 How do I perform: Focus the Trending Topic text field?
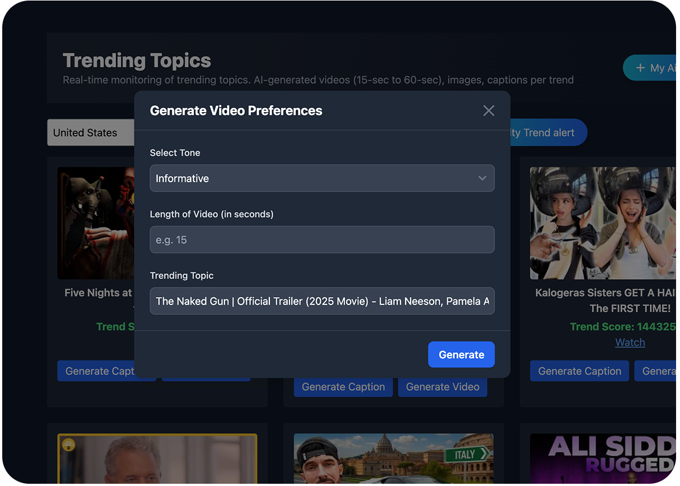click(x=321, y=301)
